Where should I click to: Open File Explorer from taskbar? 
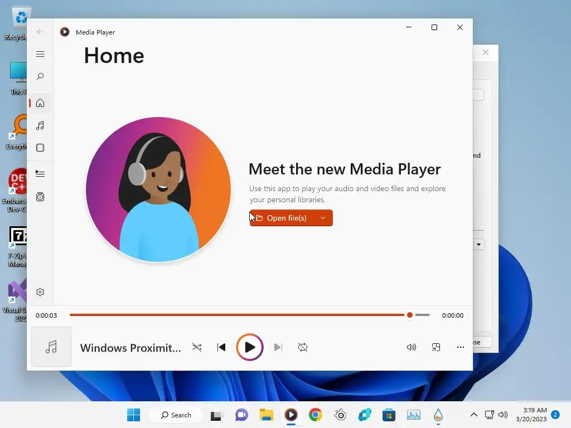pos(266,415)
